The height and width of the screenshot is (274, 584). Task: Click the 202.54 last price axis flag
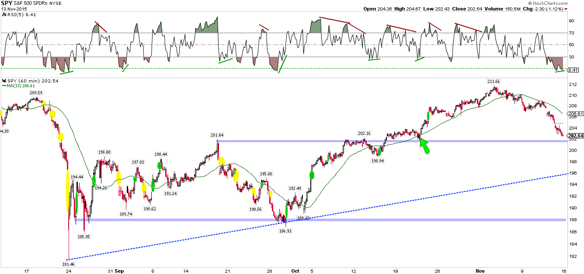pyautogui.click(x=575, y=136)
